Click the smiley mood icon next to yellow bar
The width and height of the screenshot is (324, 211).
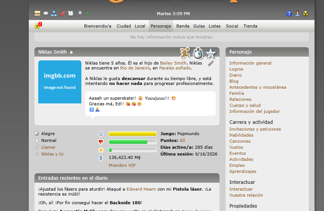(101, 134)
